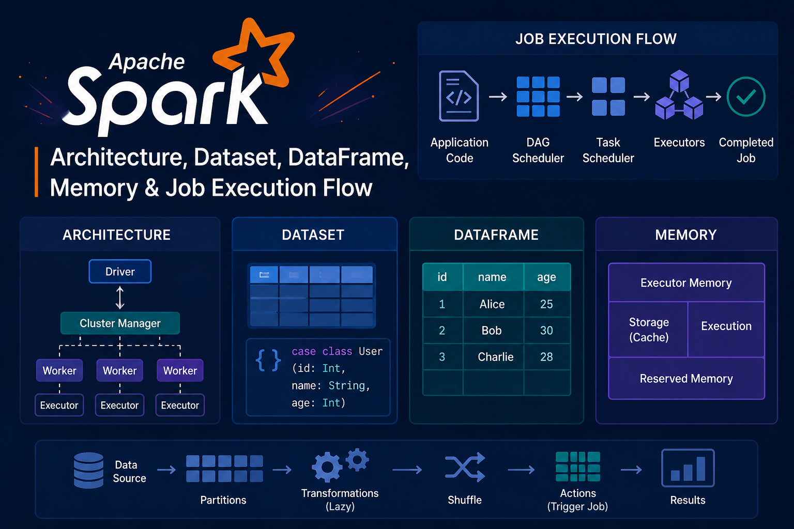The image size is (794, 529).
Task: Click the orange Spark star logo
Action: (254, 52)
